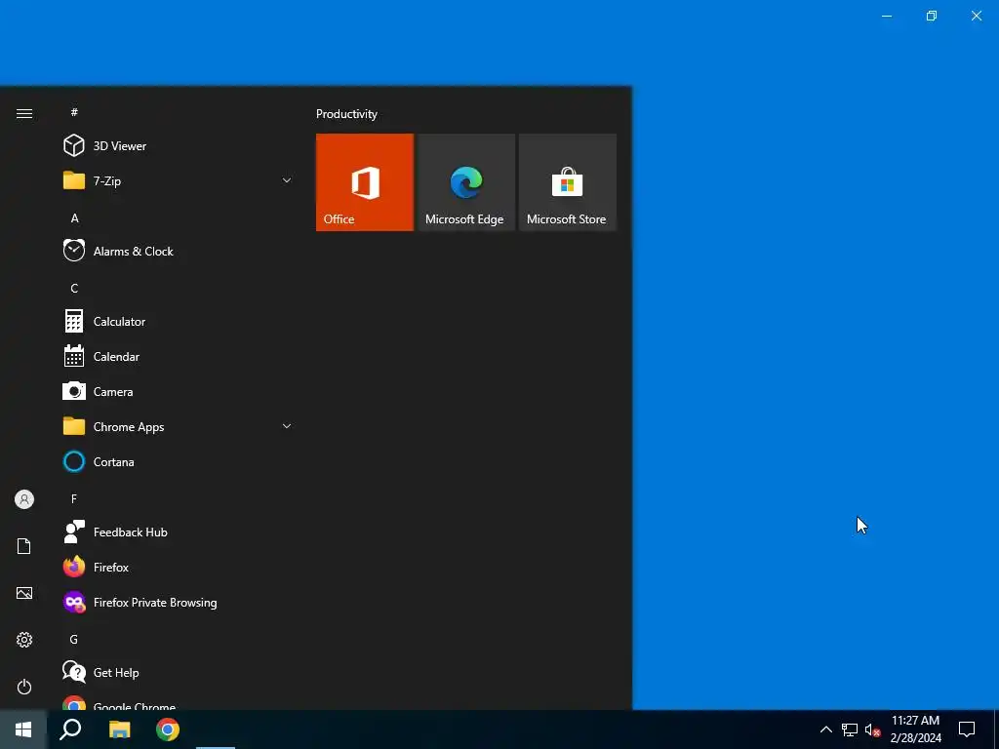Image resolution: width=999 pixels, height=749 pixels.
Task: Open the Office tile
Action: click(x=365, y=182)
